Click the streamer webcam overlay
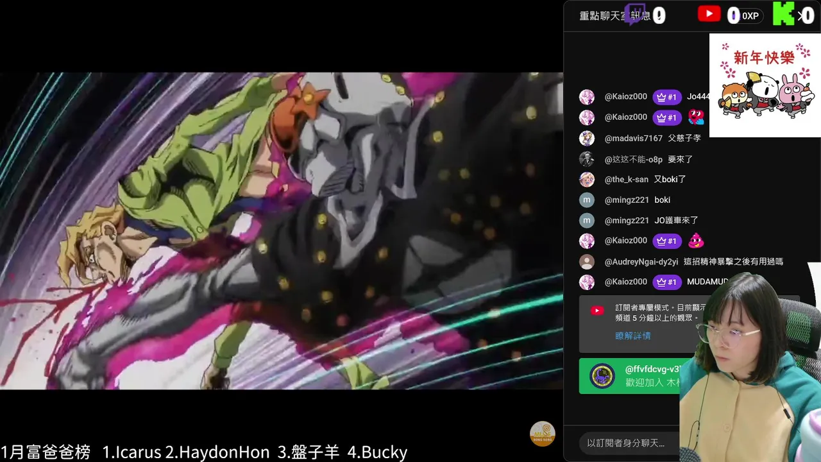Viewport: 821px width, 462px height. (750, 366)
